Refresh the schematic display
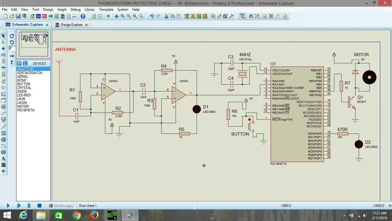Viewport: 392px width, 221px height. (94, 16)
